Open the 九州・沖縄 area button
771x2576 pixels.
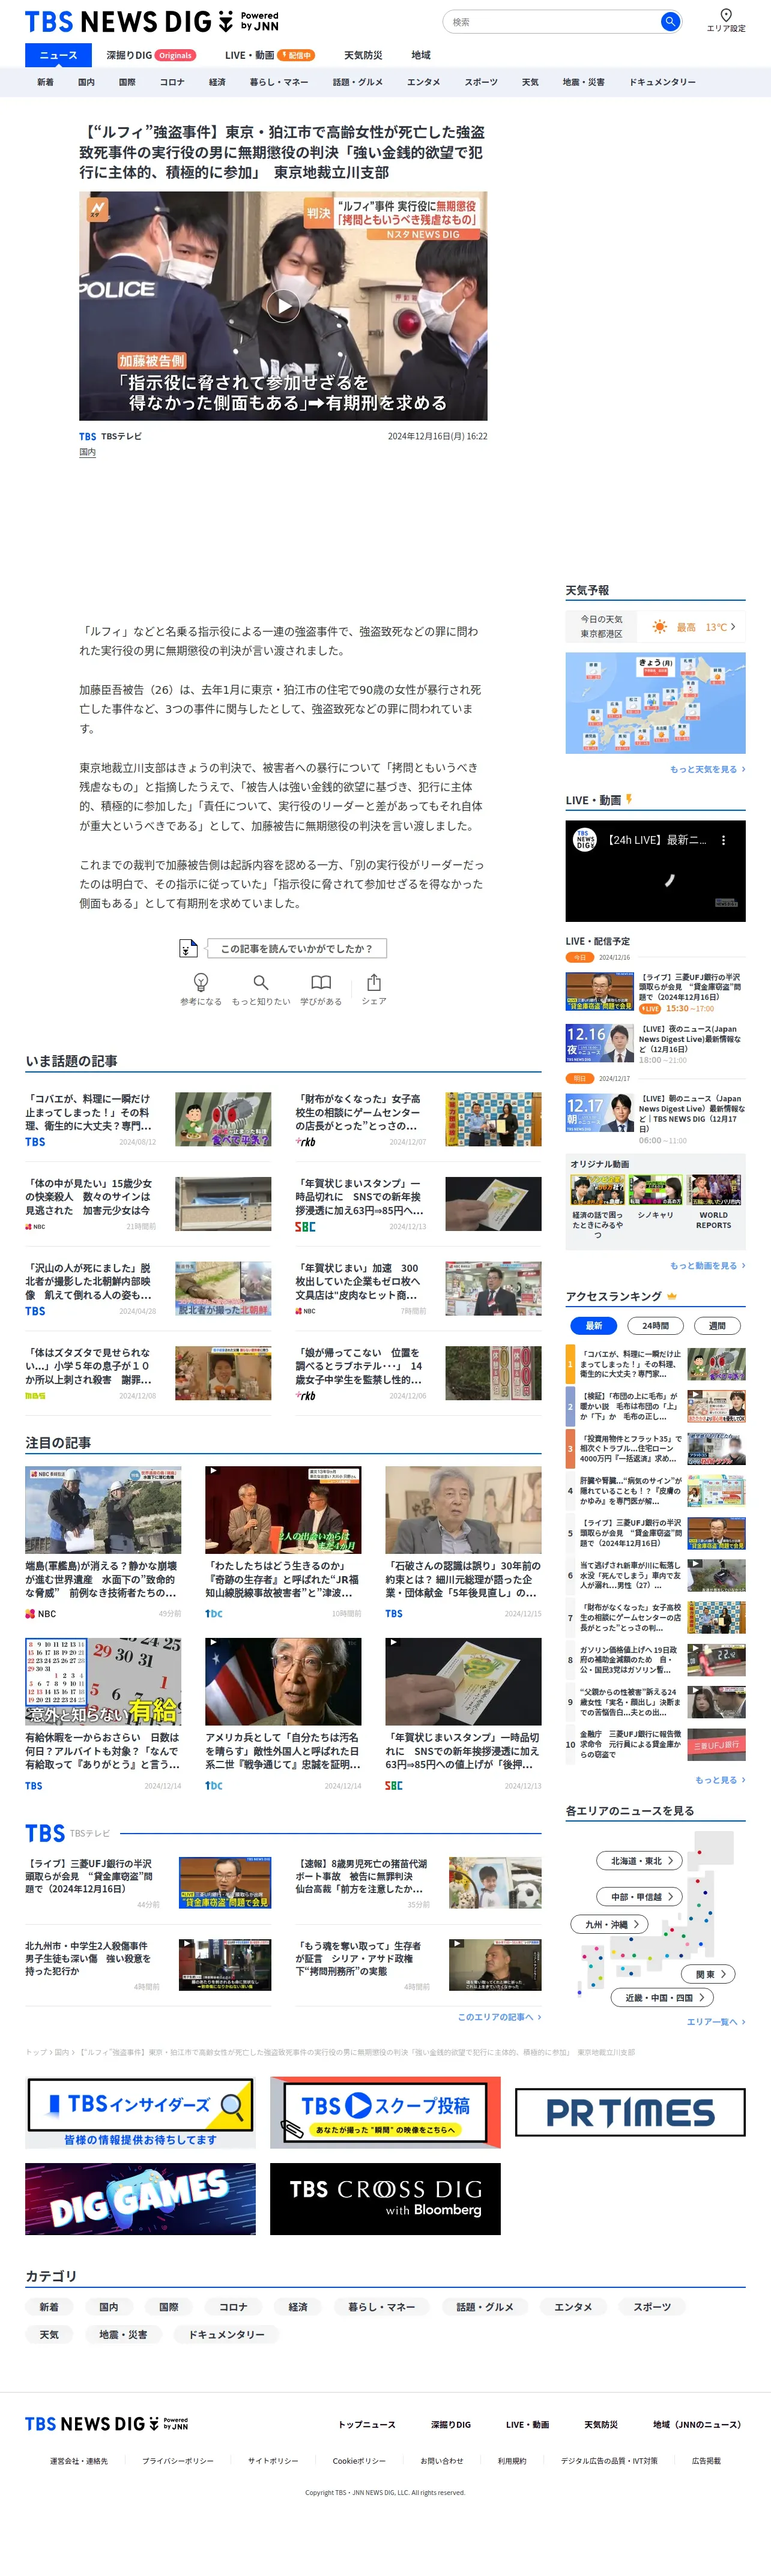[610, 1924]
